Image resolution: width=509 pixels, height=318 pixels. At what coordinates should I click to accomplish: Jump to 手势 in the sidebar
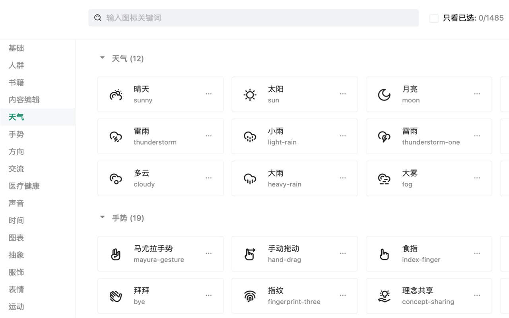(x=37, y=134)
